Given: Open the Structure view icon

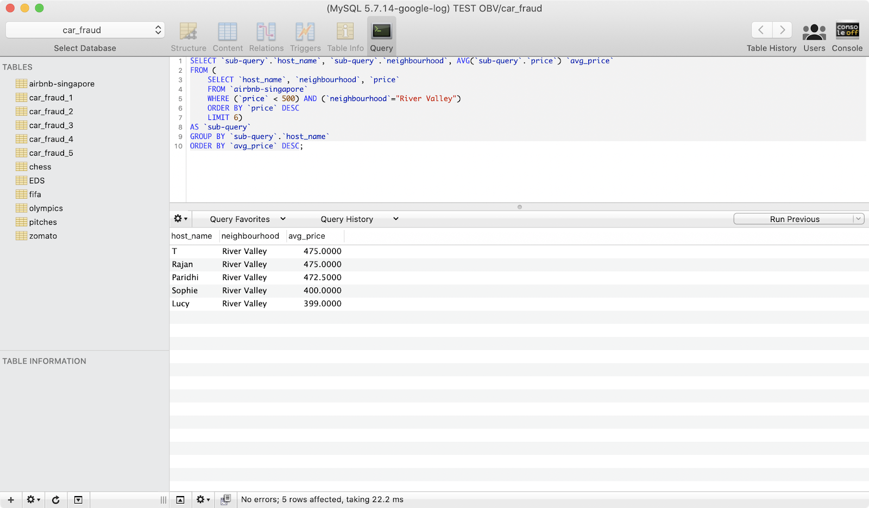Looking at the screenshot, I should (x=188, y=33).
